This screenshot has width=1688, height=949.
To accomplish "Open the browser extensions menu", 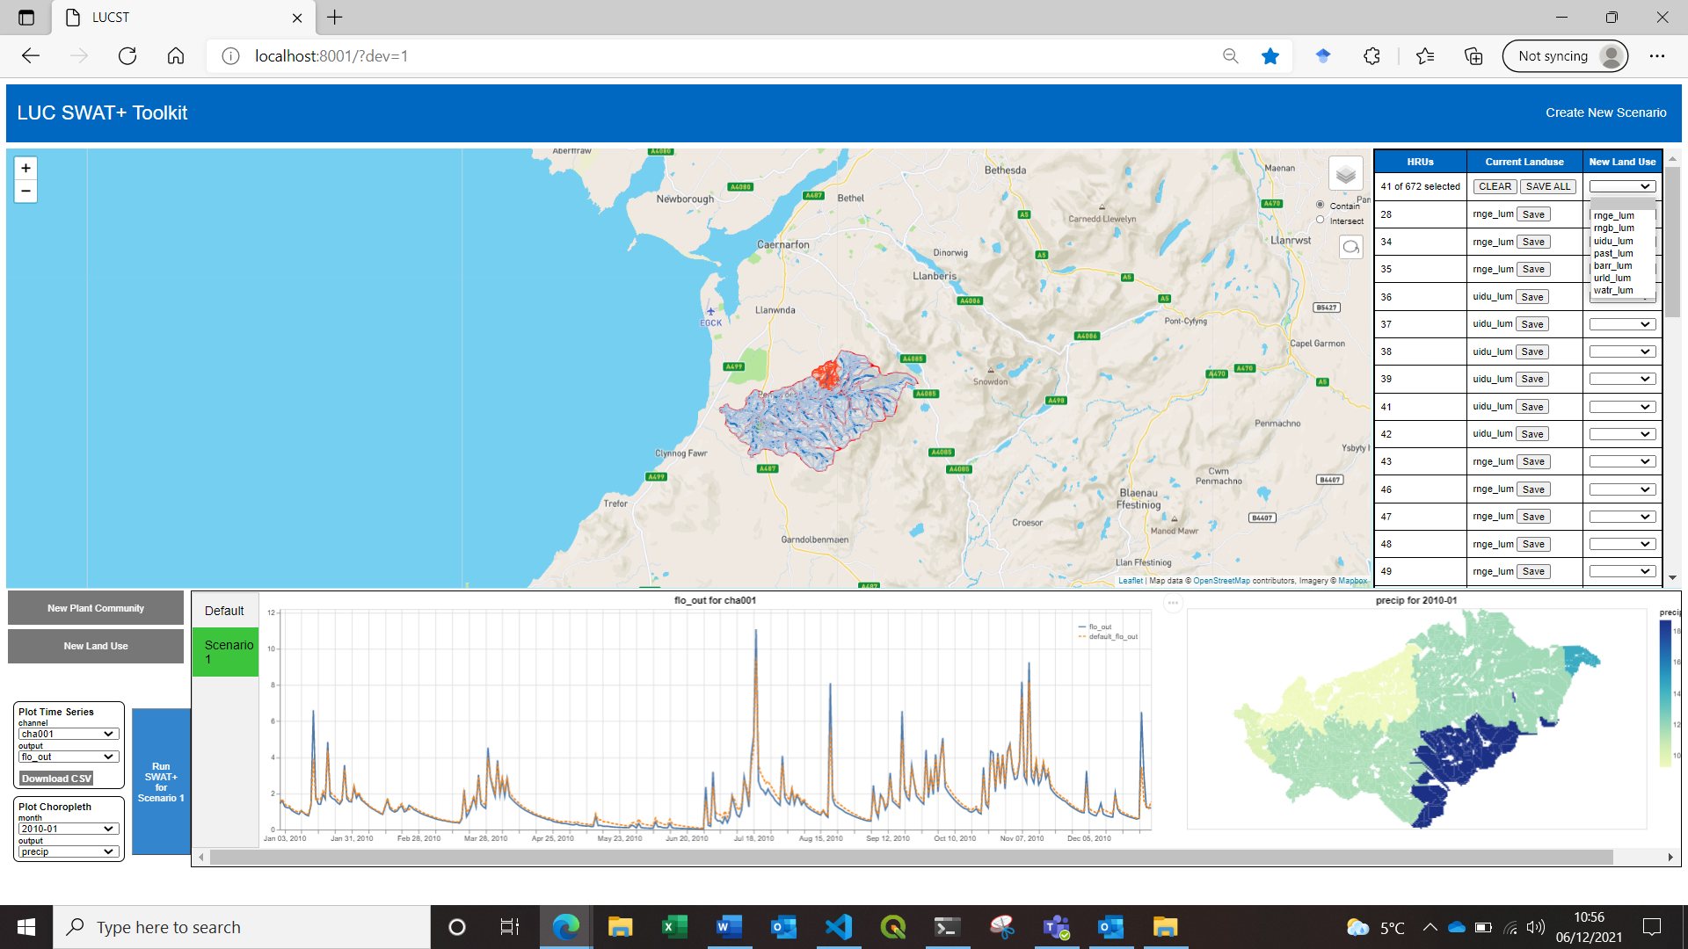I will tap(1371, 56).
